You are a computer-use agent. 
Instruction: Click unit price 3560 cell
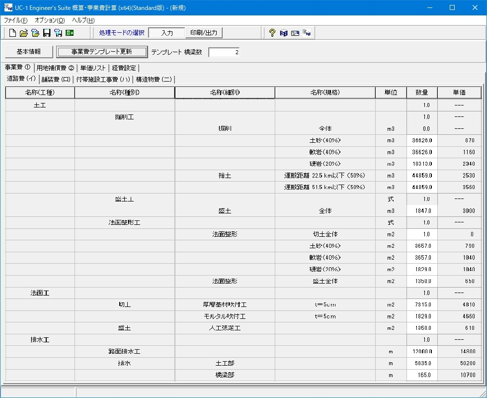click(459, 187)
